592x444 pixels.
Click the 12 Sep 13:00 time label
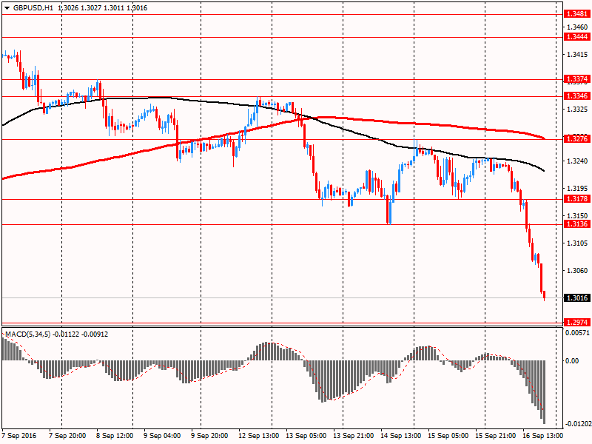(259, 436)
